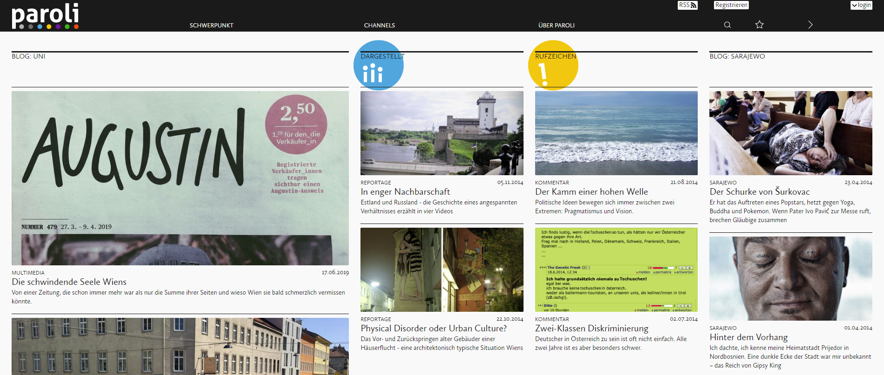Viewport: 884px width, 375px height.
Task: Click the KOMMENTAR label dated 21.08.2014
Action: (552, 183)
